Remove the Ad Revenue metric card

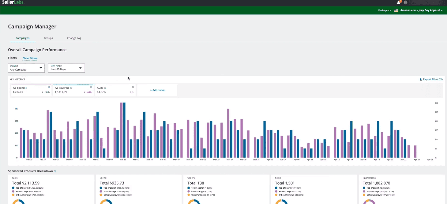point(91,87)
